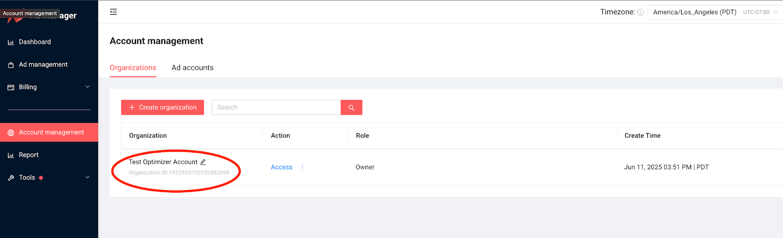Click the Account management globe icon

11,133
